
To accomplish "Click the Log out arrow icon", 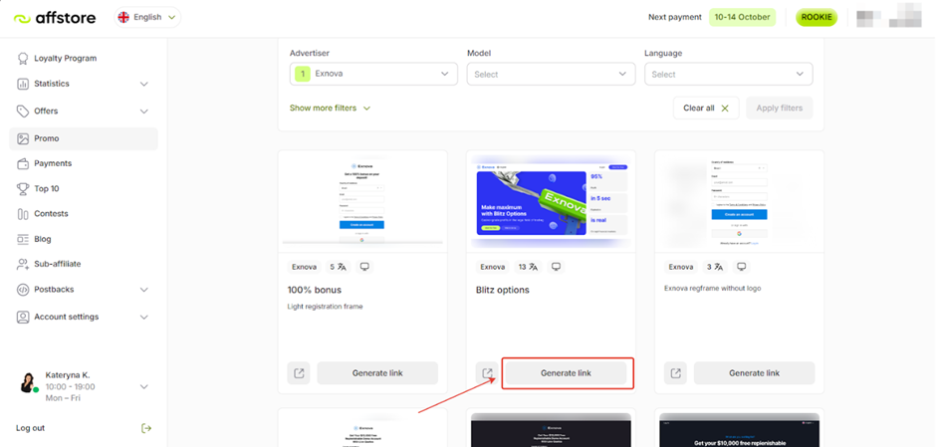I will pos(146,428).
